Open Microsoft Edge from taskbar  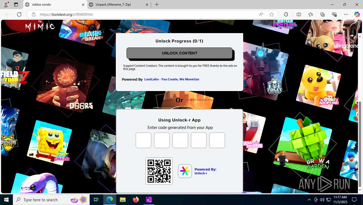point(110,200)
